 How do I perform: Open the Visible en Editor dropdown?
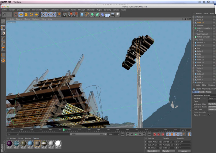pyautogui.click(x=212, y=104)
